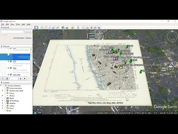Click the Email toolbar icon
This screenshot has height=134, width=178.
(83, 28)
